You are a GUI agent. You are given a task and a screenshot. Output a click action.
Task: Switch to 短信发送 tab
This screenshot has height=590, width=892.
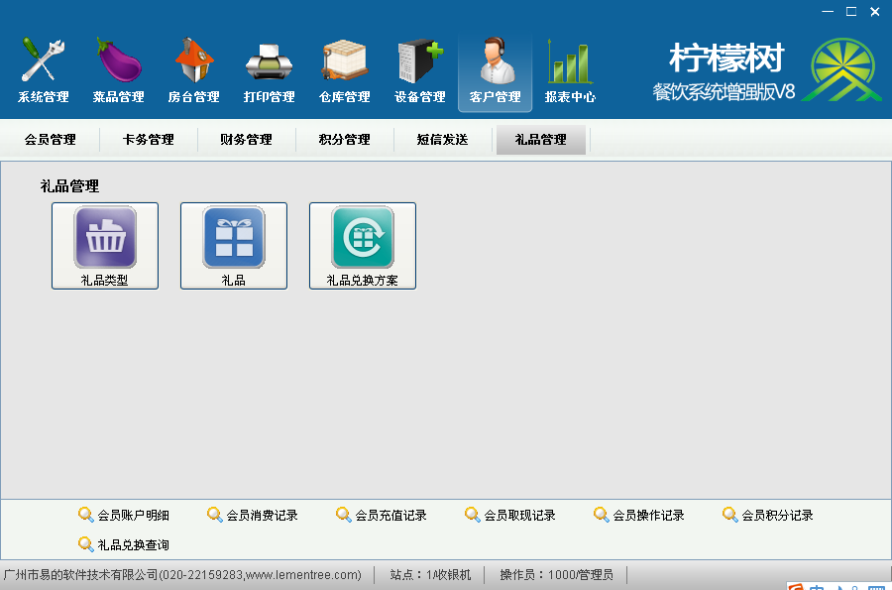[x=443, y=140]
